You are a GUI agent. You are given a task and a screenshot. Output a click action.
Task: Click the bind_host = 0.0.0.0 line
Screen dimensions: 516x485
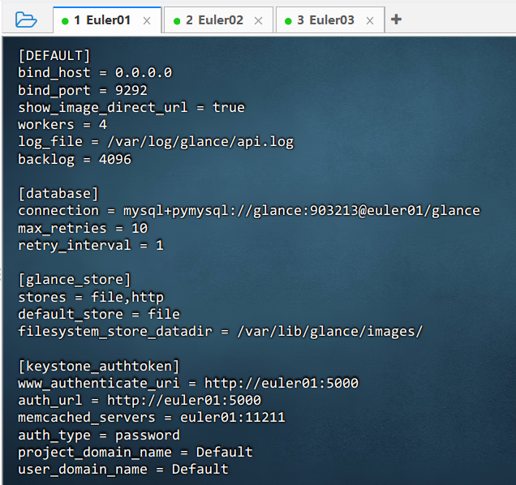click(95, 73)
